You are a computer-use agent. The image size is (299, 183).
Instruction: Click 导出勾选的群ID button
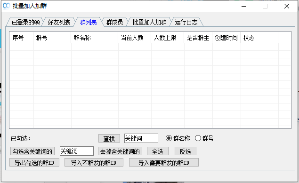[34, 163]
